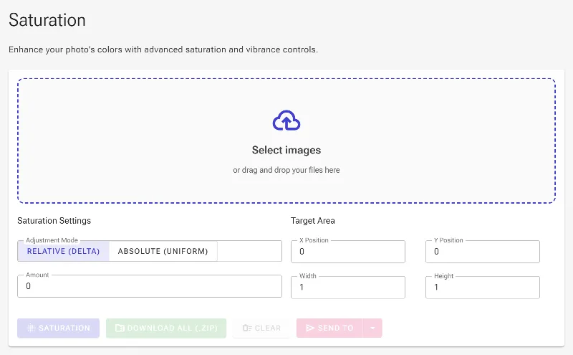
Task: Click the Select images heading text
Action: (x=286, y=150)
